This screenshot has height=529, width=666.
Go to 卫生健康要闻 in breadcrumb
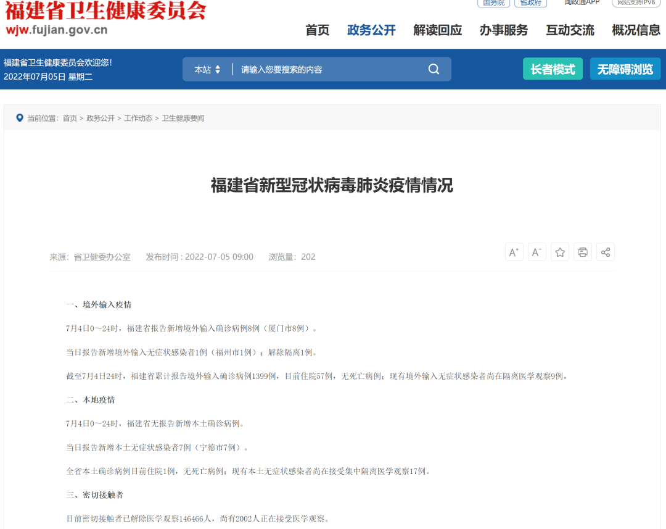tap(183, 119)
